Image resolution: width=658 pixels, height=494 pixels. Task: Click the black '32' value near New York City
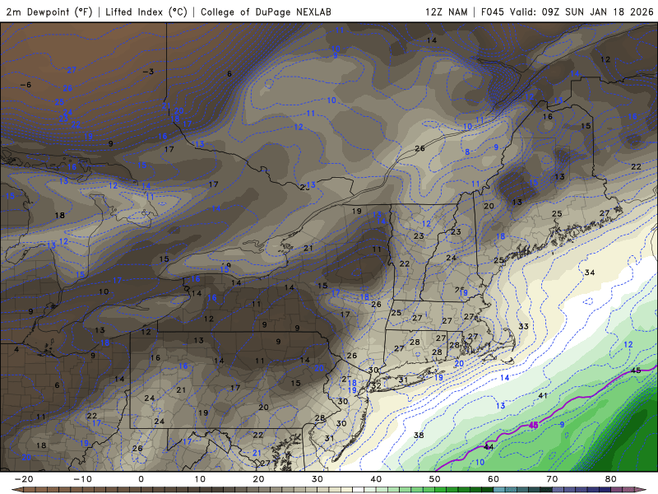point(377,385)
